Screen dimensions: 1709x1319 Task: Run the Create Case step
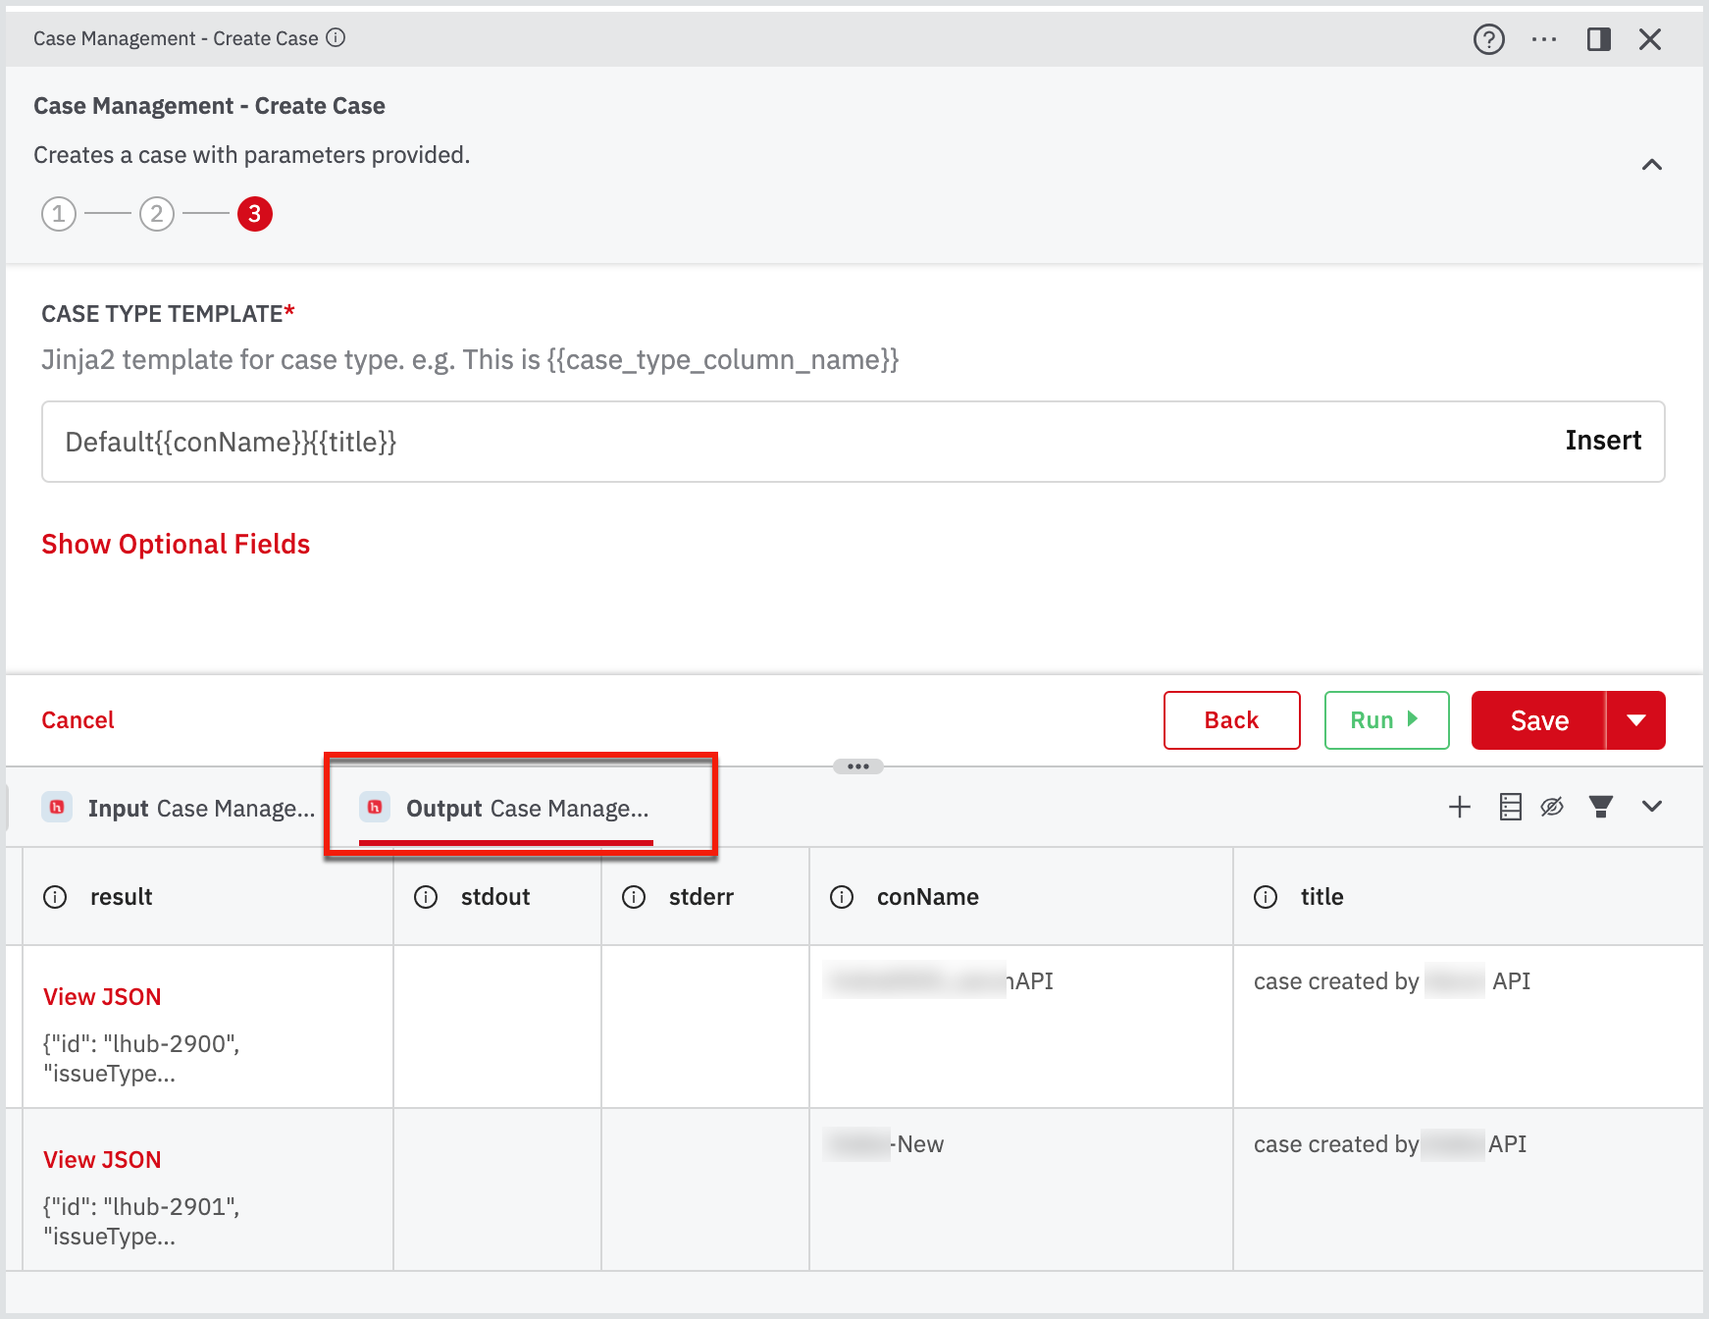pos(1386,720)
